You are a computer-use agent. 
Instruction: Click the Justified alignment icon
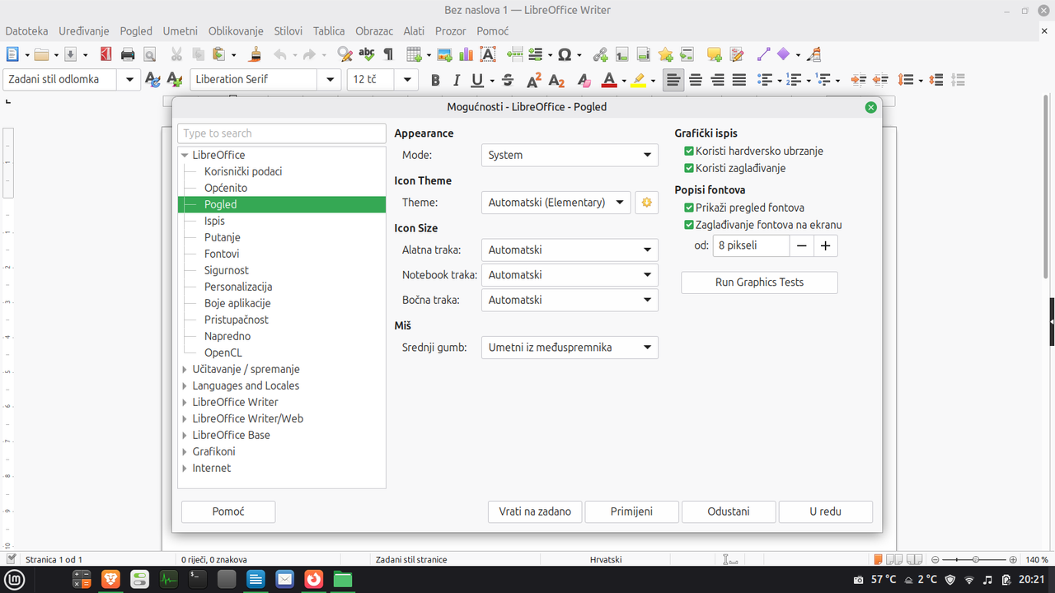tap(738, 80)
